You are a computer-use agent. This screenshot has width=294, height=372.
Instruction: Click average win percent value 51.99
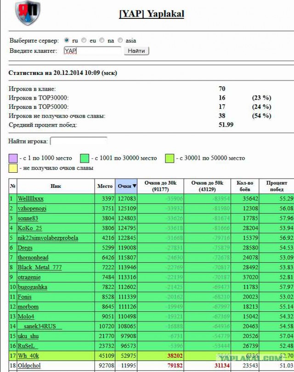[x=226, y=125]
